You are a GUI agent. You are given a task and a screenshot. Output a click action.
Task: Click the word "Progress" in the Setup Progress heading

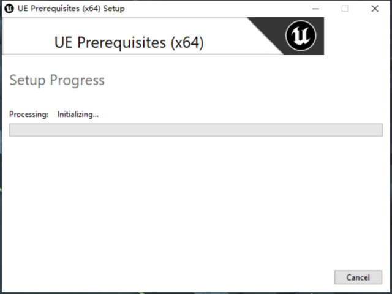pyautogui.click(x=77, y=80)
